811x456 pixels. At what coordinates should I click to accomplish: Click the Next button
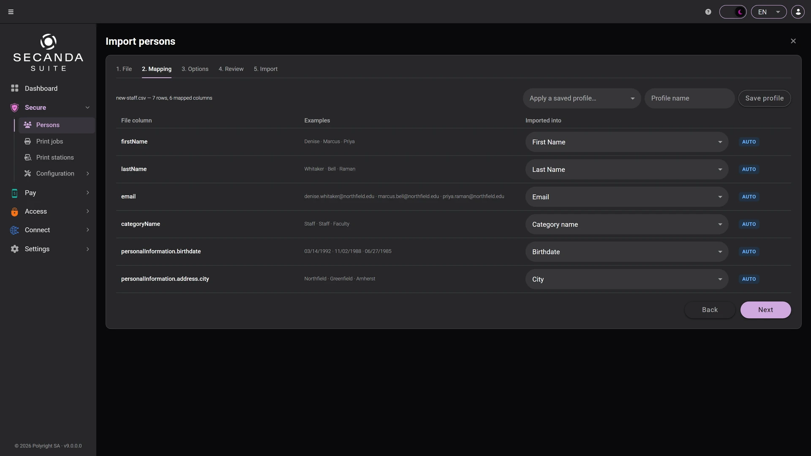coord(765,310)
